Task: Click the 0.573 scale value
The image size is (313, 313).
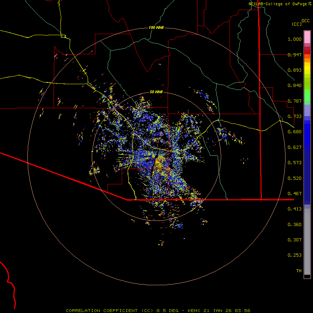Action: click(x=295, y=163)
